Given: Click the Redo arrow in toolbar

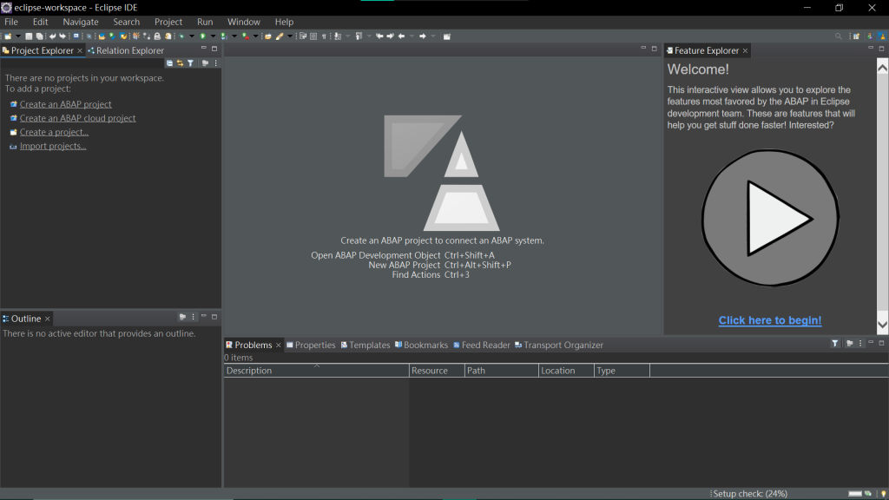Looking at the screenshot, I should 63,36.
